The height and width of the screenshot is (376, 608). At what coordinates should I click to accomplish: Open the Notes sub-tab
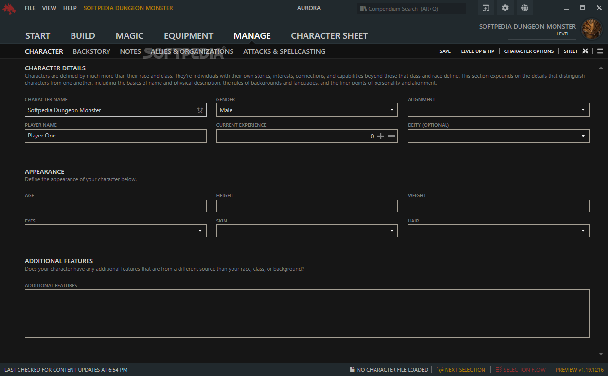click(x=130, y=51)
